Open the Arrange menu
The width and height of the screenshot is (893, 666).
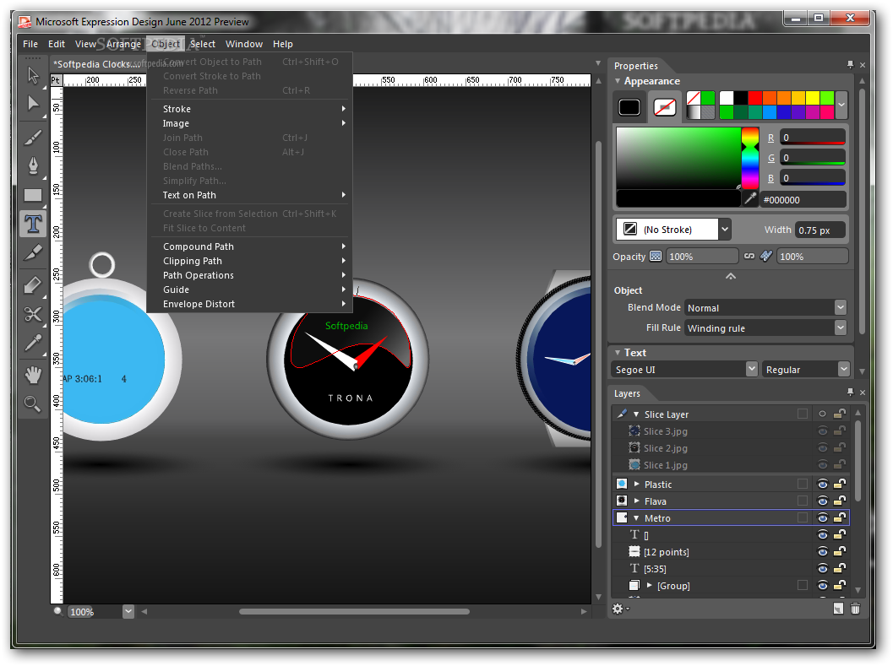point(123,44)
